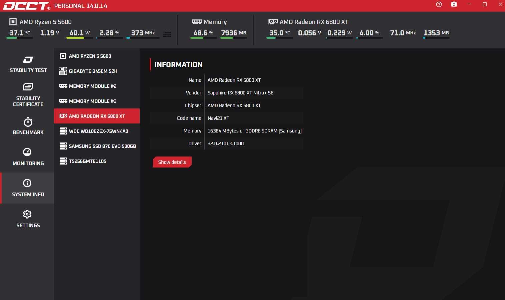
Task: Click the CPU core grid icon
Action: (167, 34)
